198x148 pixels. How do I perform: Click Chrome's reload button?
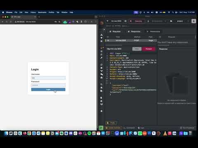coord(11,22)
